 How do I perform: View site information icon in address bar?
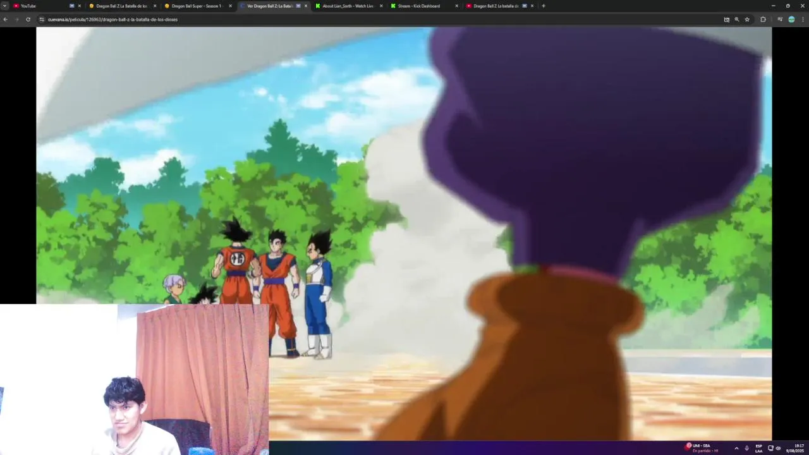tap(42, 20)
